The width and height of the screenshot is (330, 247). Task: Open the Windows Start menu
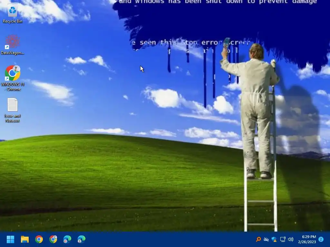coord(10,239)
